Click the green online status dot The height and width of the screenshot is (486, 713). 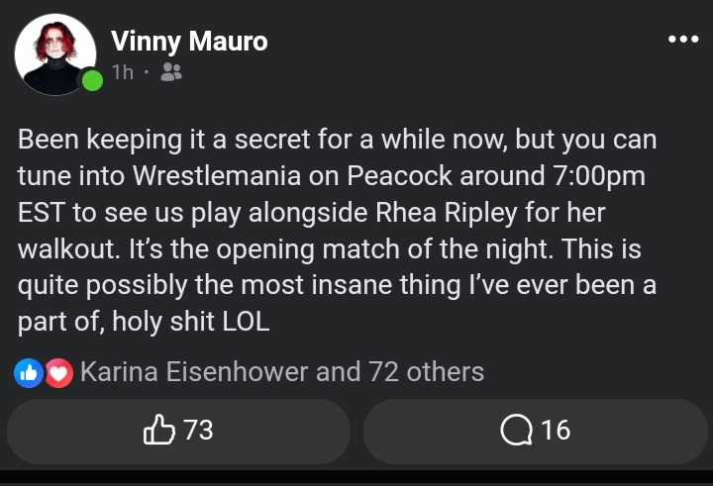(x=92, y=80)
